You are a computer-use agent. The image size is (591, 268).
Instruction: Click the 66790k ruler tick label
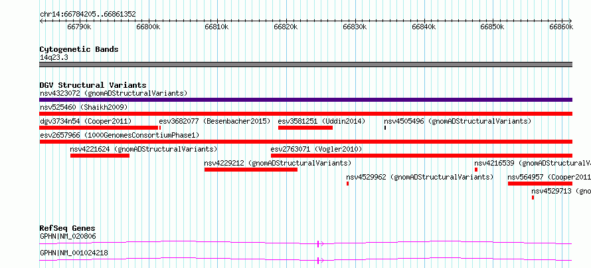79,27
